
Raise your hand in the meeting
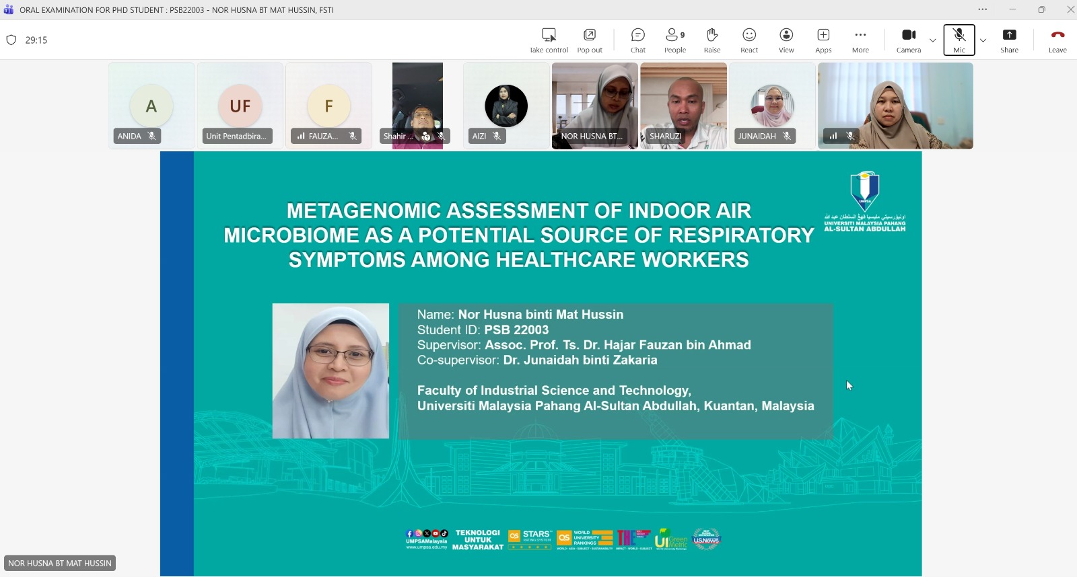[712, 40]
